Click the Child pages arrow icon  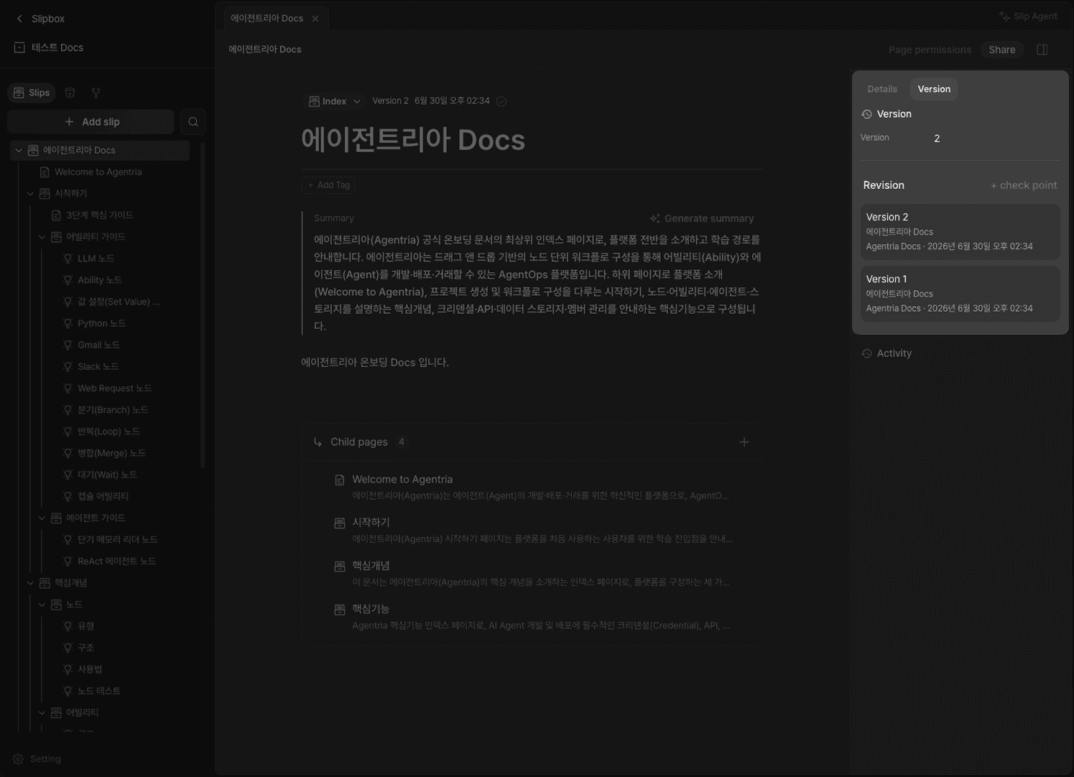click(318, 442)
